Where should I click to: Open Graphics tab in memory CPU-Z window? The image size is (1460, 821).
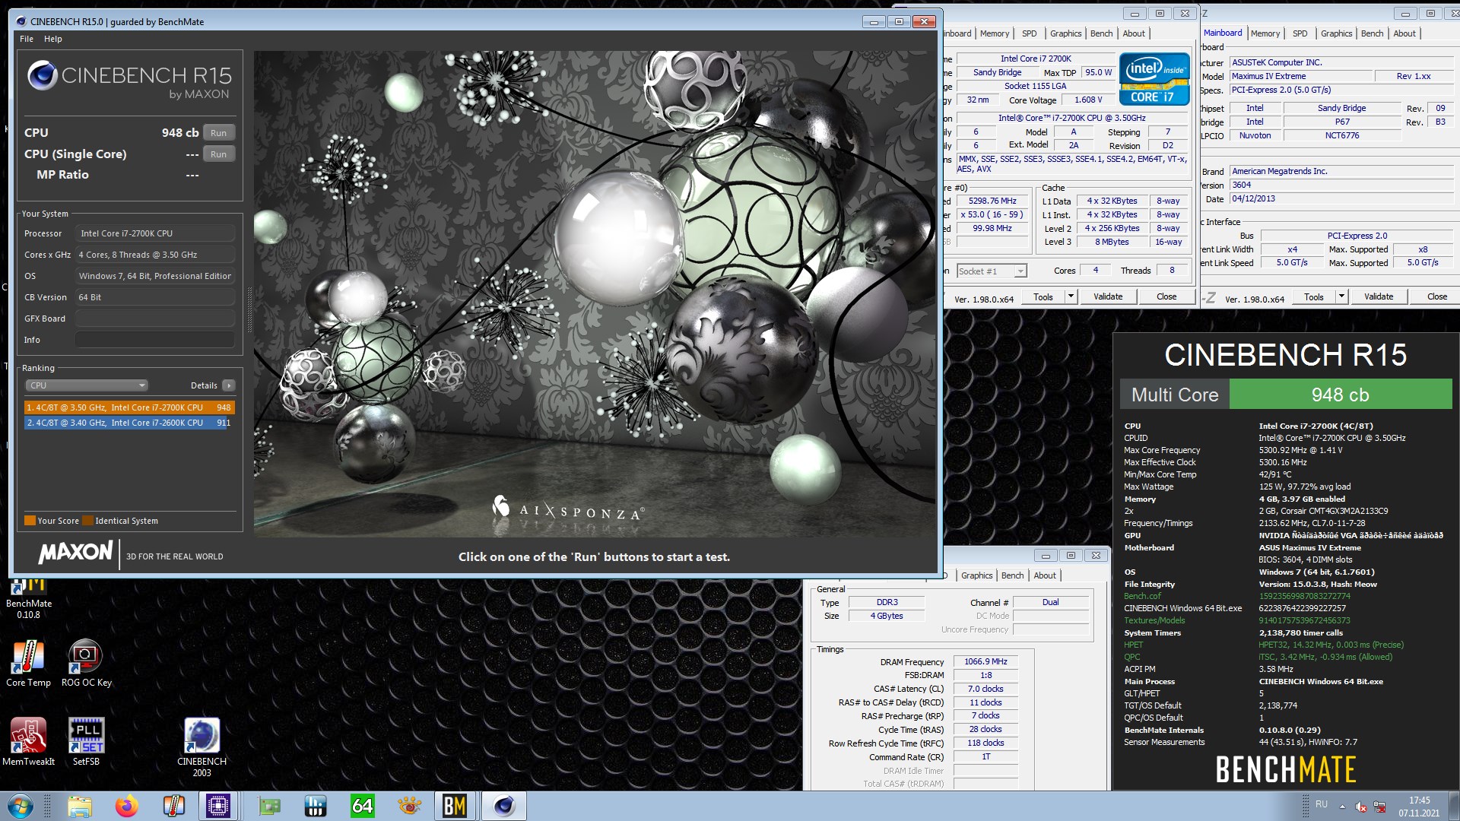point(976,575)
